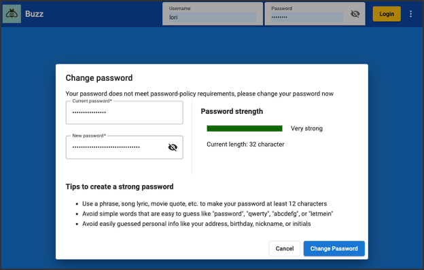Click "Tips to create a strong password" heading

pos(120,187)
